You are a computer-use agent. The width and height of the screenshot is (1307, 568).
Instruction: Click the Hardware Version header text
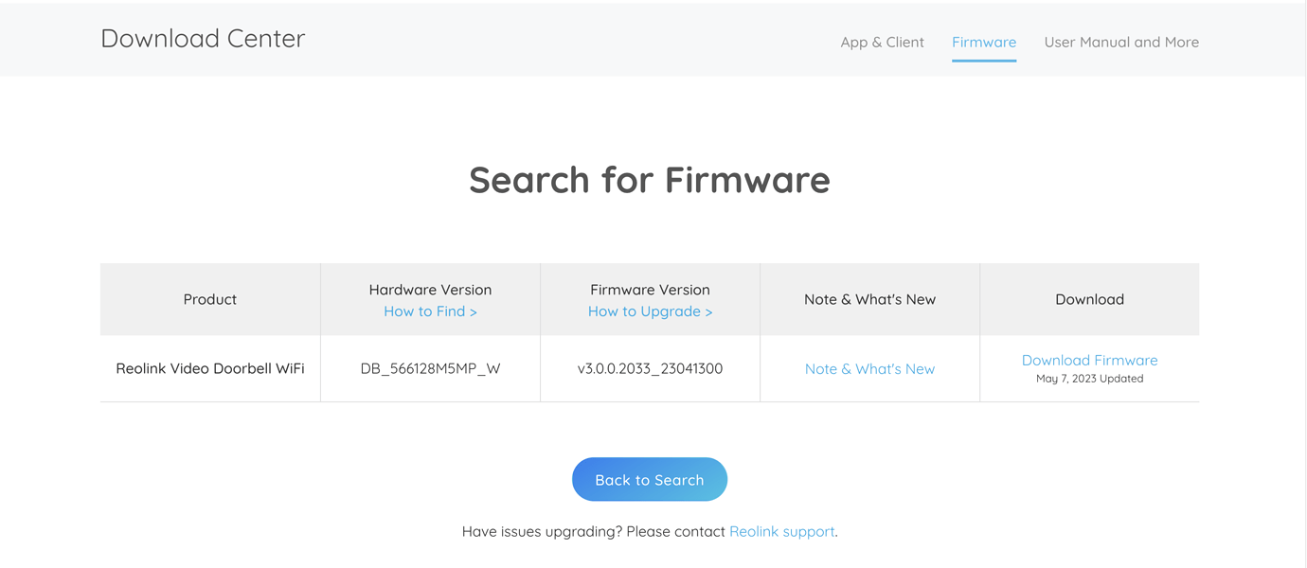pyautogui.click(x=430, y=290)
